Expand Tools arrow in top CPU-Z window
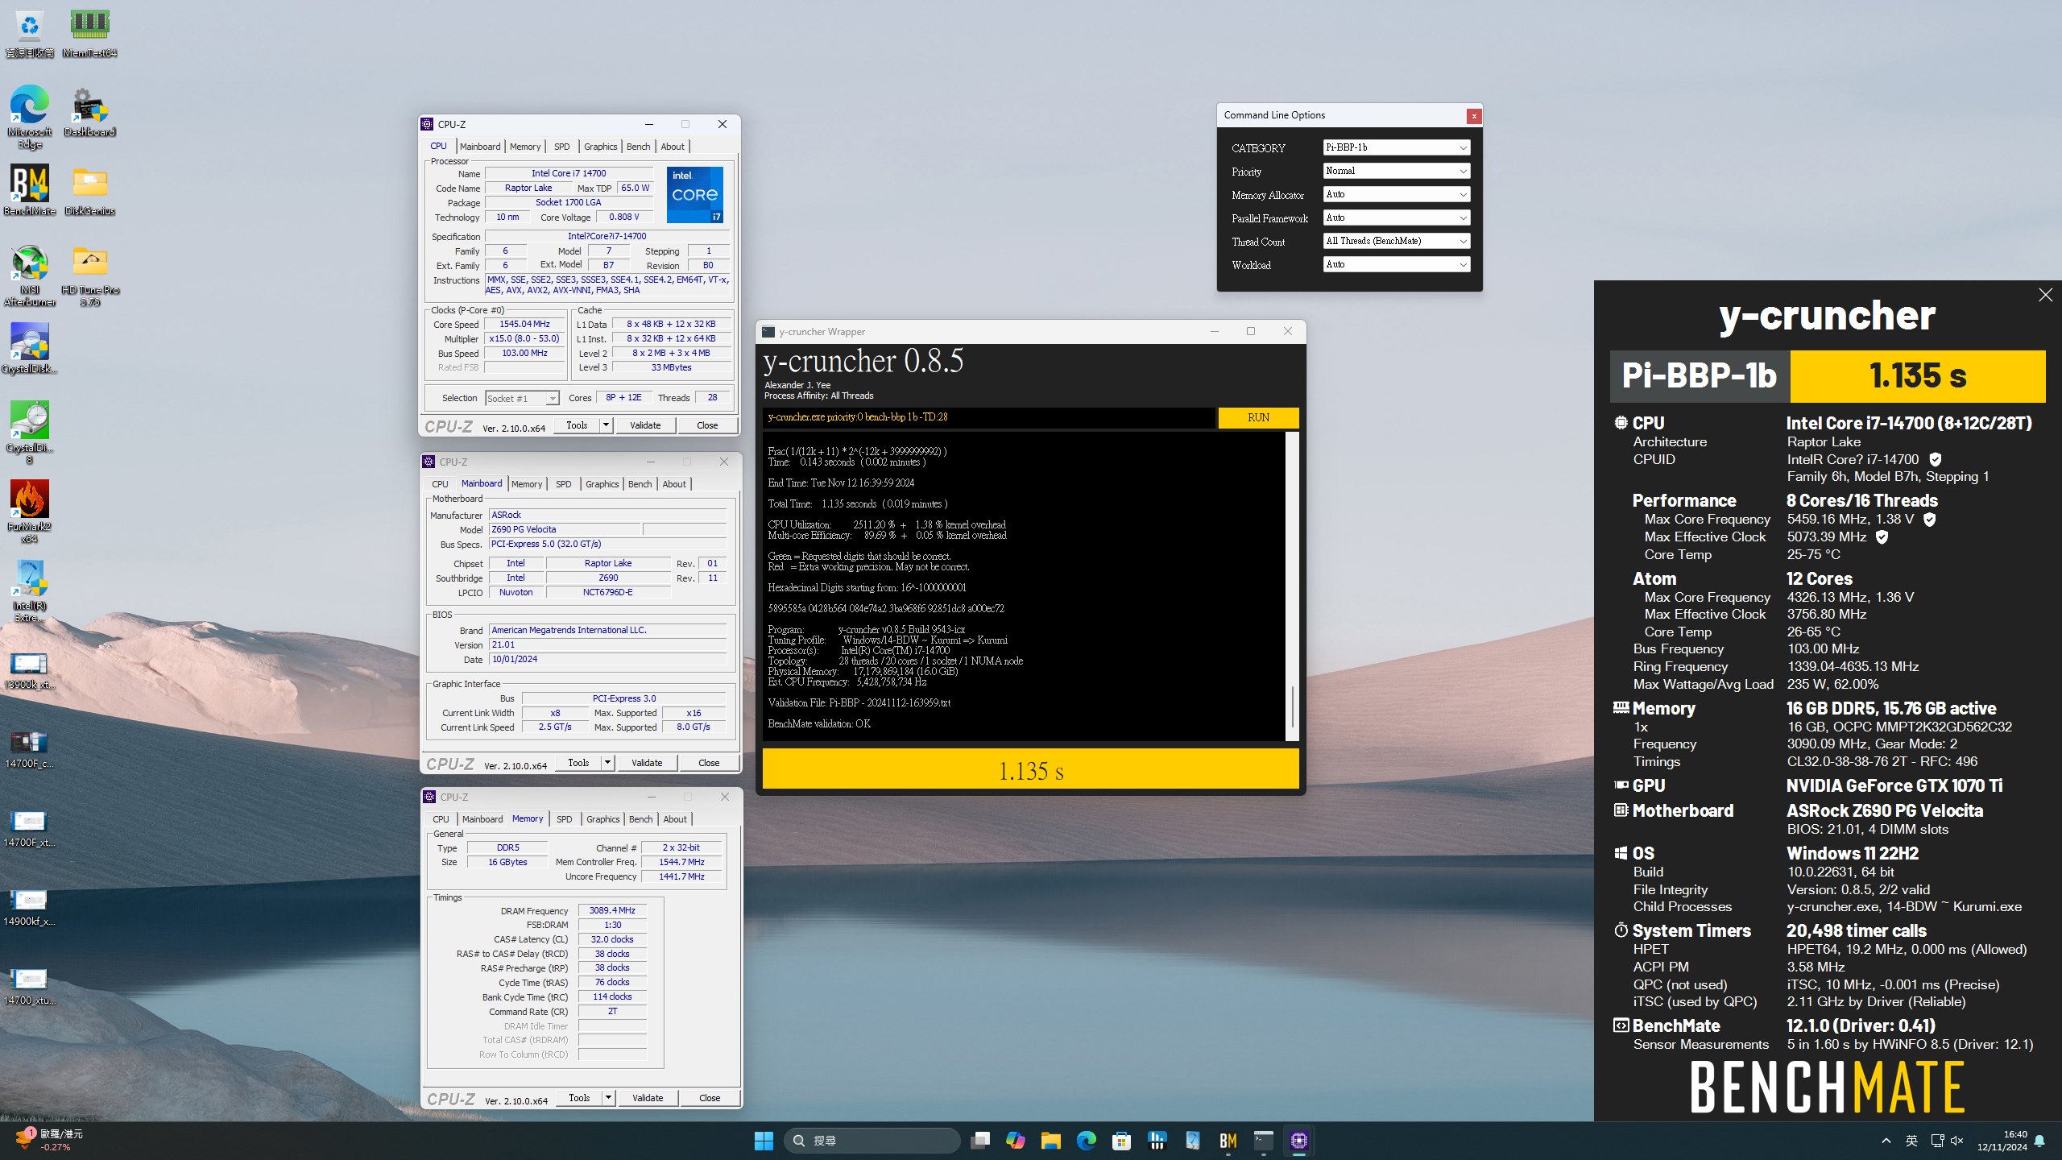This screenshot has height=1160, width=2062. [x=606, y=425]
